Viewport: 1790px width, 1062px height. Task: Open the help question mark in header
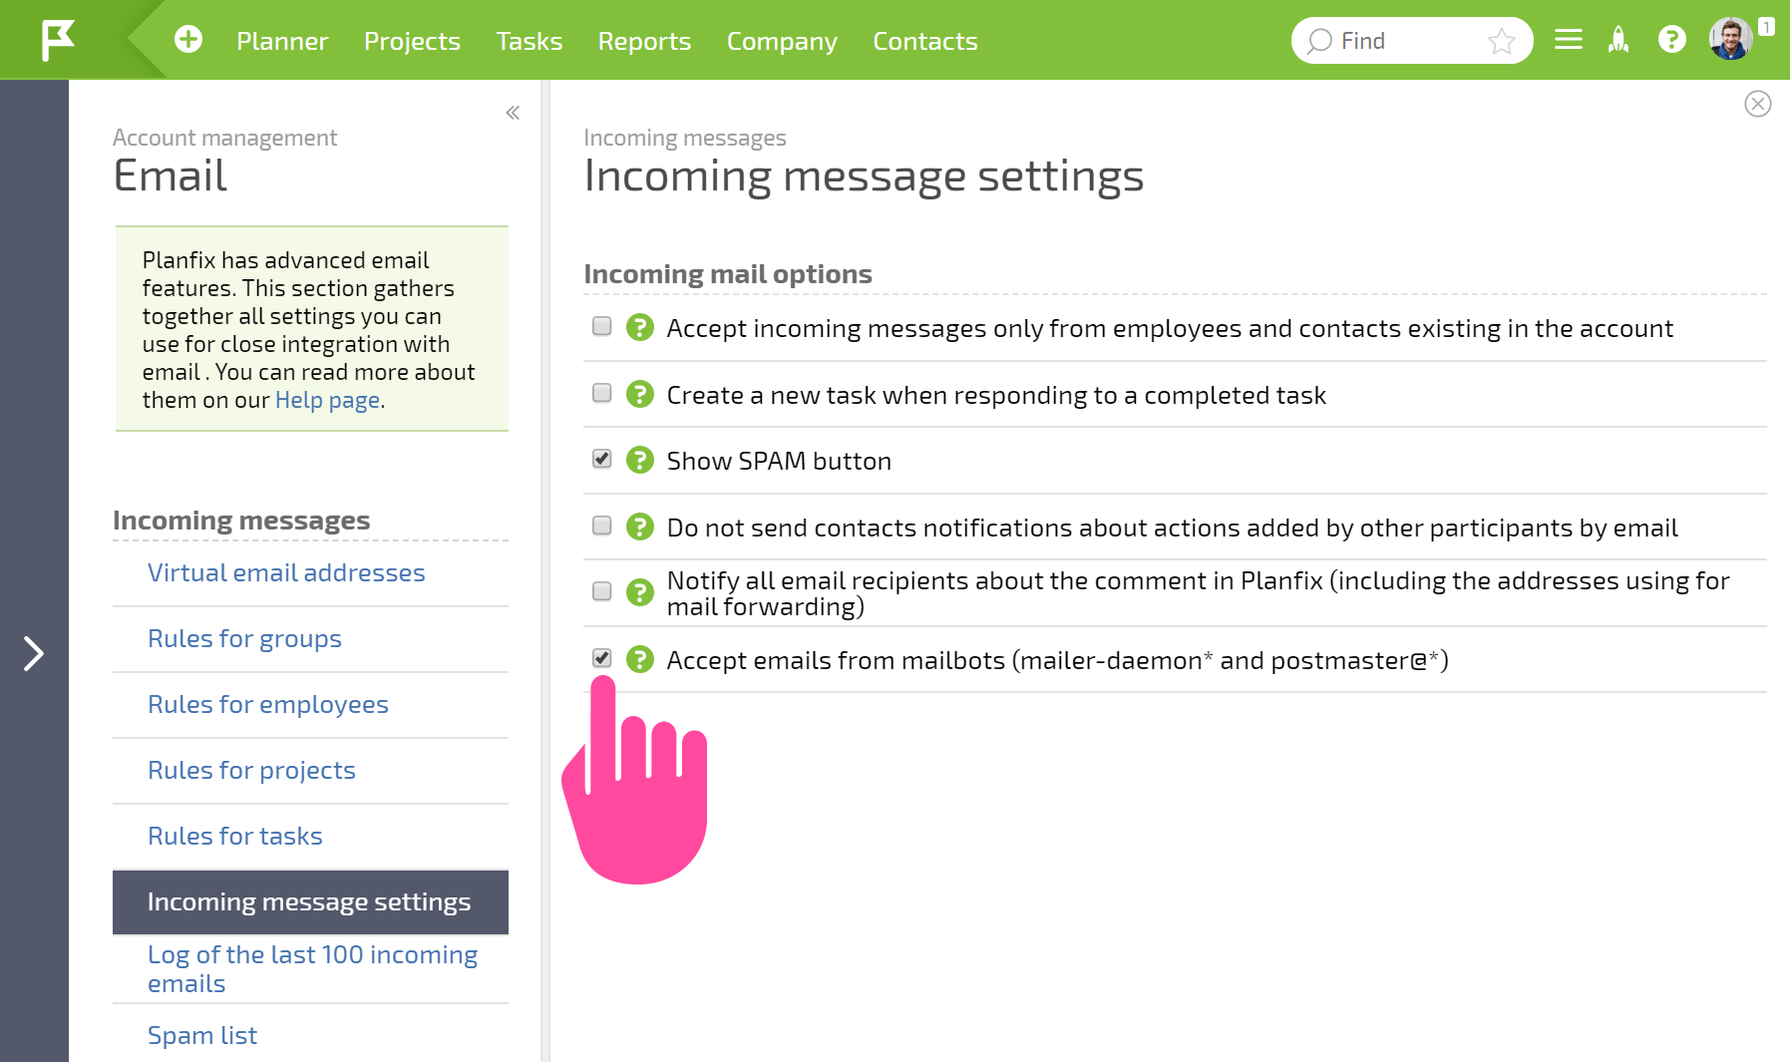[1671, 40]
